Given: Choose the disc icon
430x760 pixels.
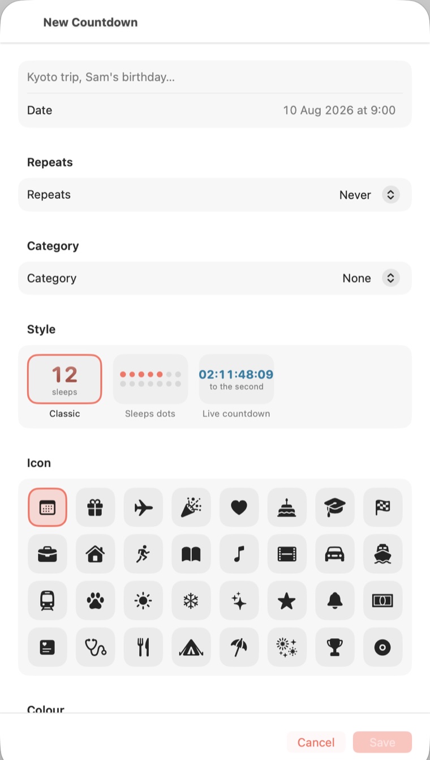Looking at the screenshot, I should pos(383,647).
